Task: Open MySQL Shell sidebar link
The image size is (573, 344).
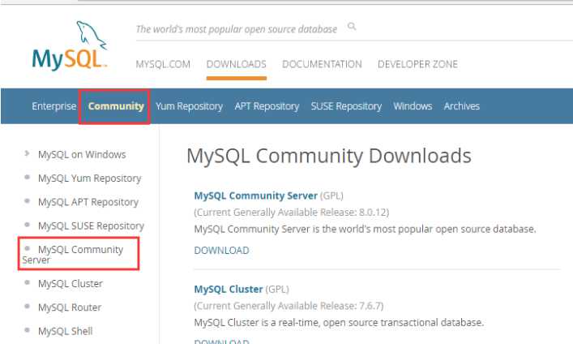Action: pyautogui.click(x=66, y=331)
